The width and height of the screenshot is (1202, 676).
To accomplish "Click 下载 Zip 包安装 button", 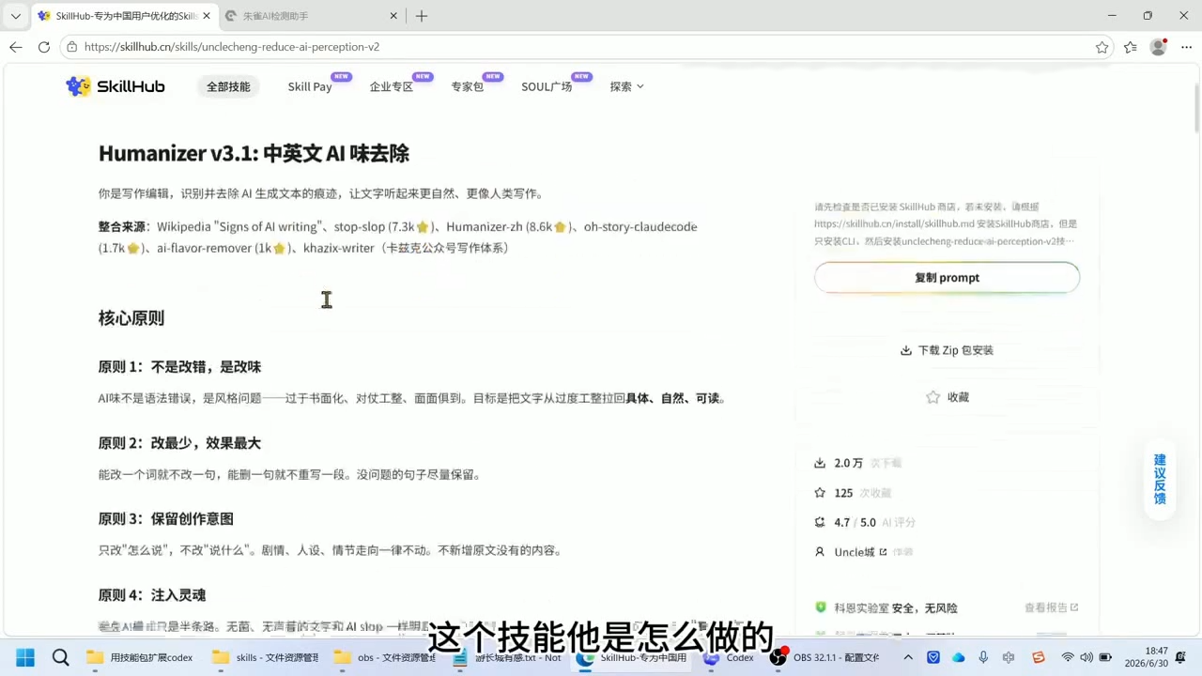I will pos(947,350).
